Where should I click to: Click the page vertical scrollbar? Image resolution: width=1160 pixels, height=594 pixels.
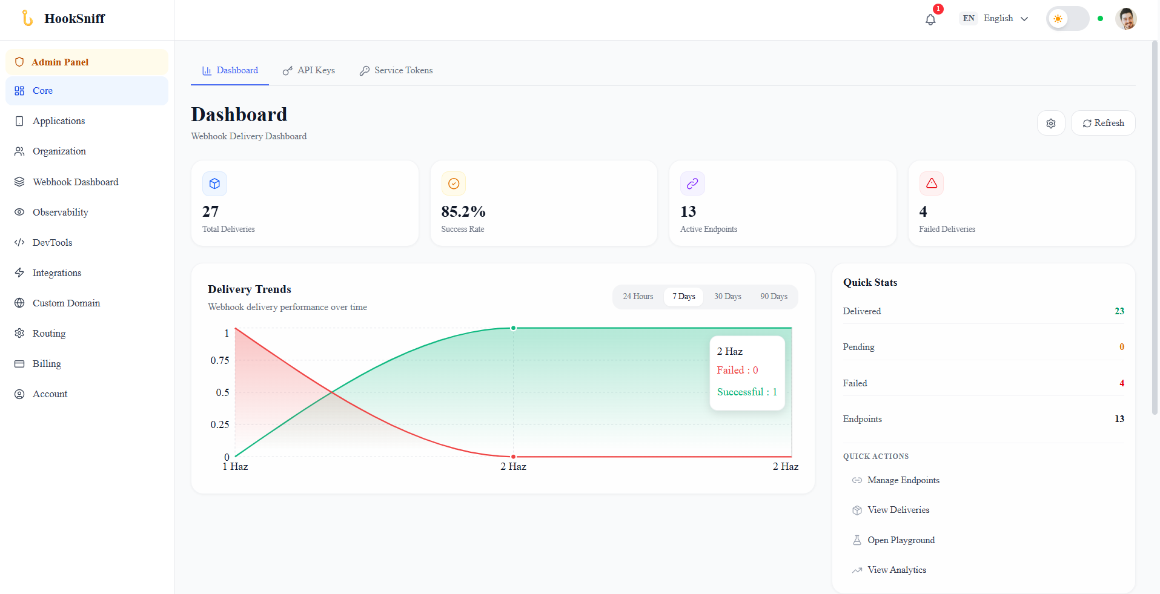click(x=1155, y=228)
